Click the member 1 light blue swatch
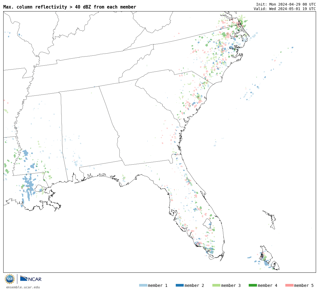 click(143, 285)
